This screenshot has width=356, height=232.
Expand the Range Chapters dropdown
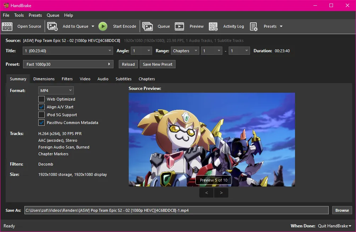coord(185,51)
